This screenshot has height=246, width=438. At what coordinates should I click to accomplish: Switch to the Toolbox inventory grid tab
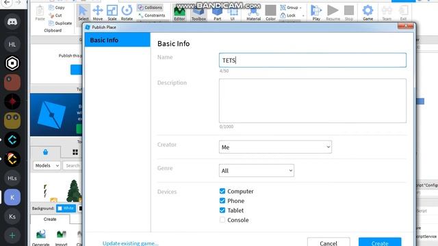(x=75, y=152)
